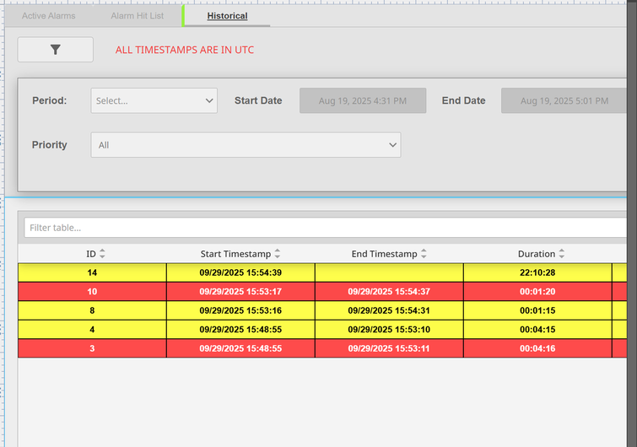Select red alarm row with ID 3
The image size is (637, 447).
[x=91, y=347]
